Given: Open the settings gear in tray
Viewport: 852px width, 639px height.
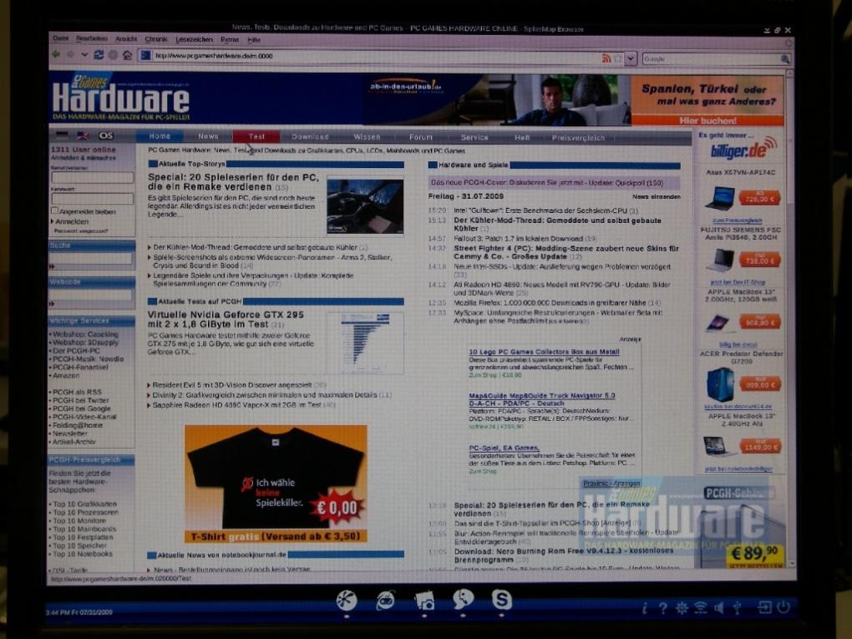Looking at the screenshot, I should click(682, 608).
